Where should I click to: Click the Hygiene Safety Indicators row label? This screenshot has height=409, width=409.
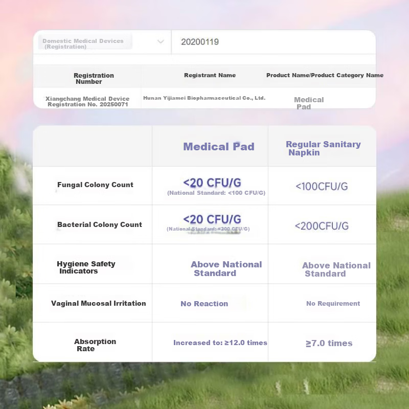click(86, 267)
